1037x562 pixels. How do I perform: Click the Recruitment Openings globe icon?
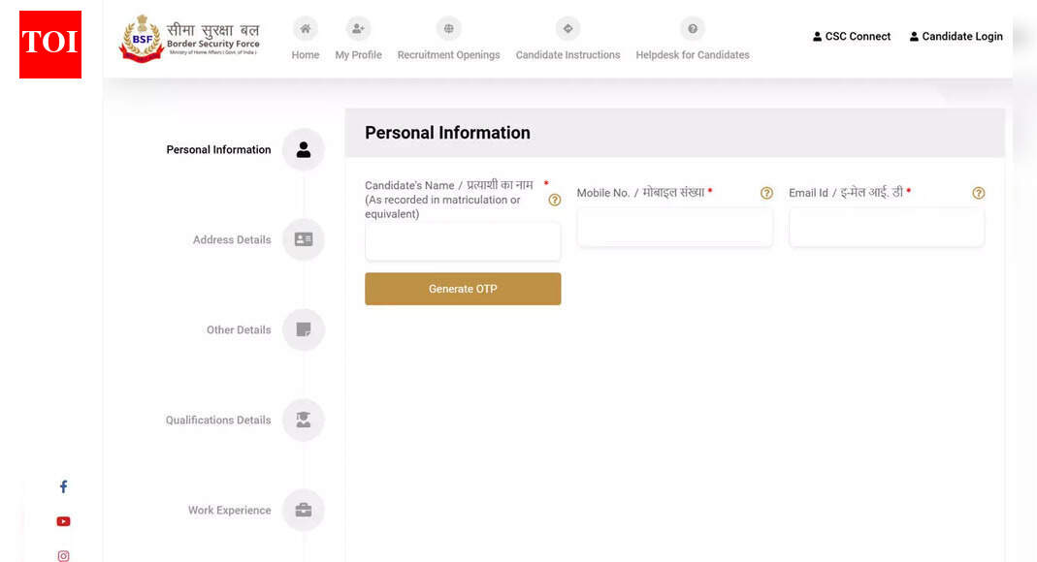(x=448, y=29)
